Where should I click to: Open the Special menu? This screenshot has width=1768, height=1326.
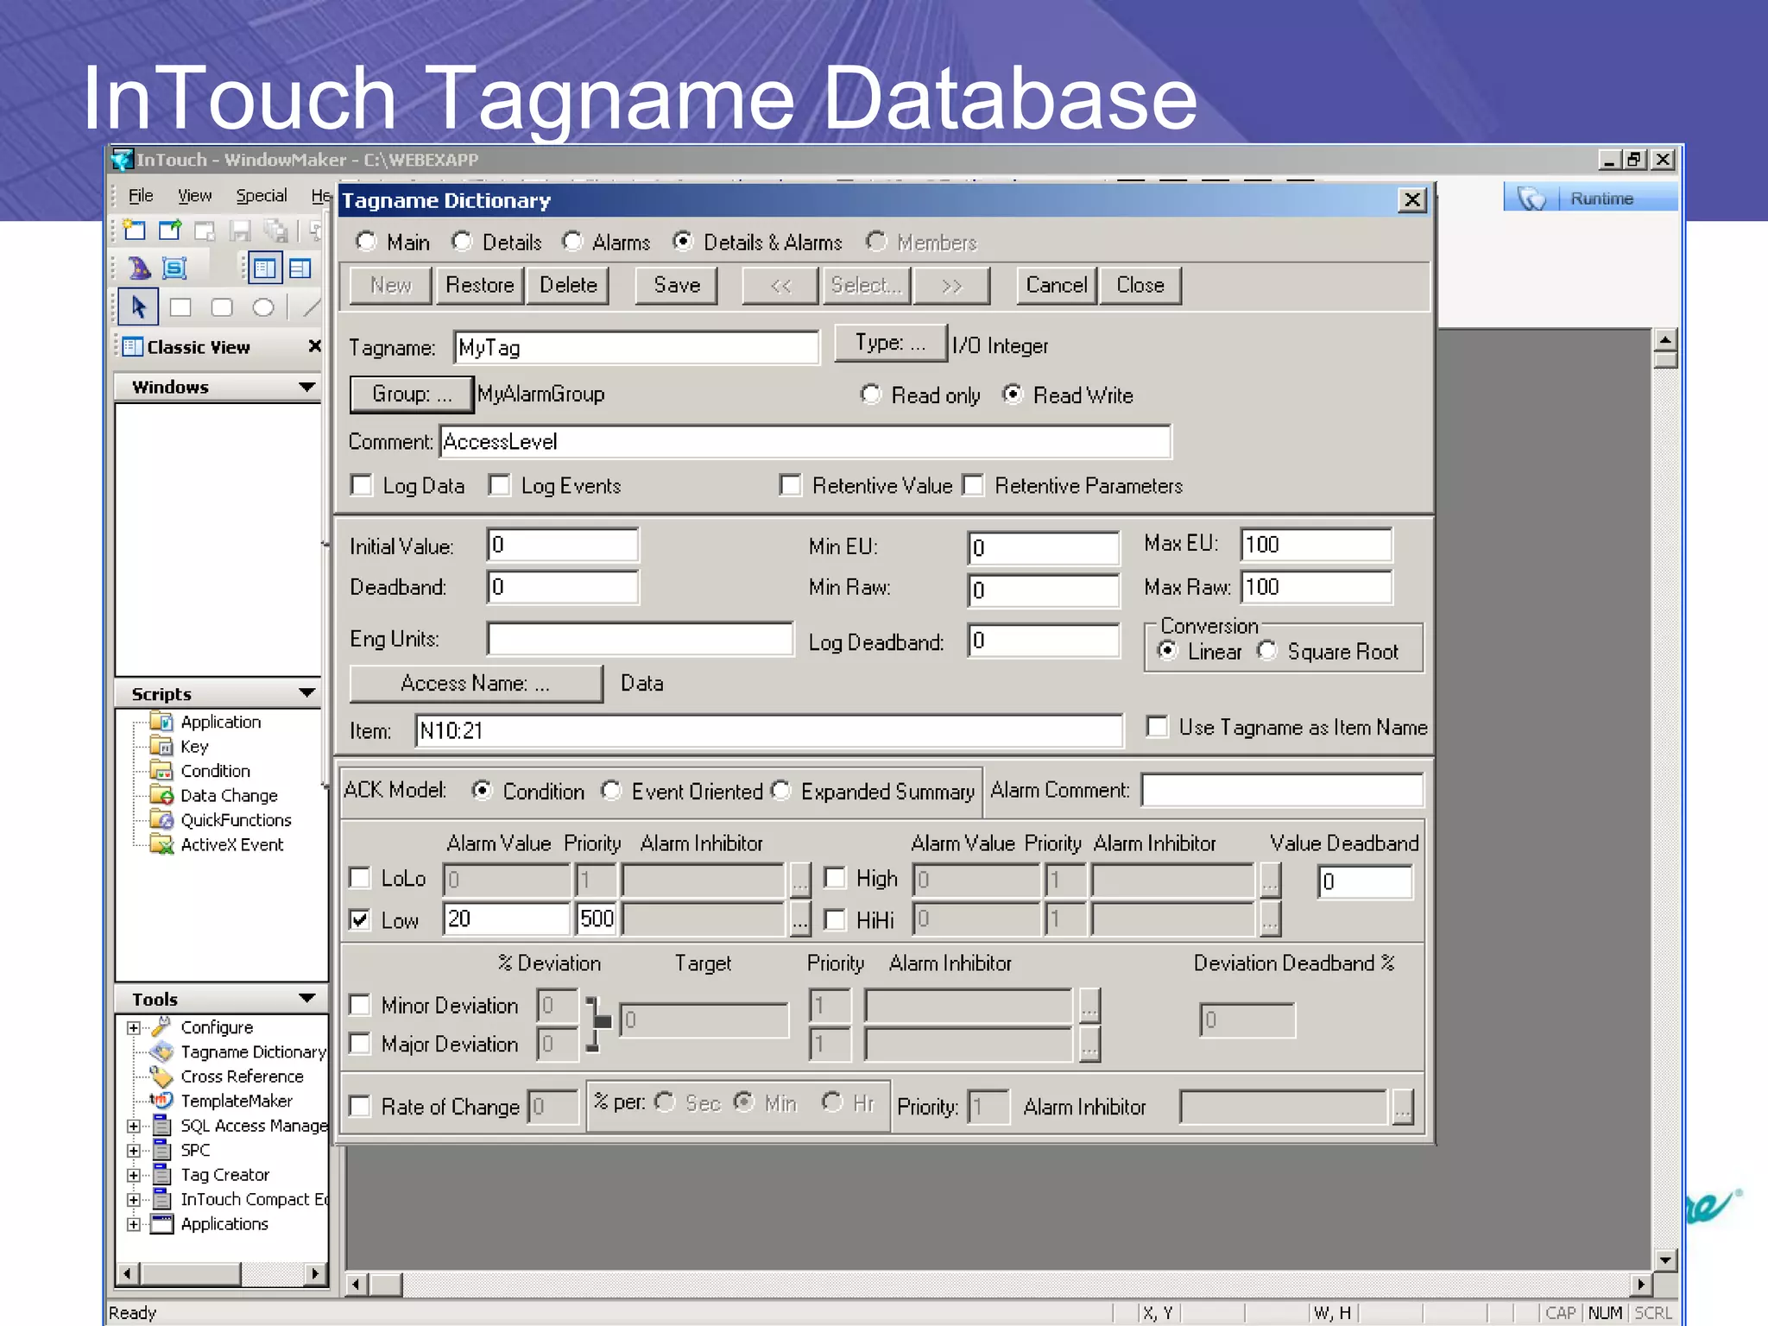pyautogui.click(x=262, y=196)
